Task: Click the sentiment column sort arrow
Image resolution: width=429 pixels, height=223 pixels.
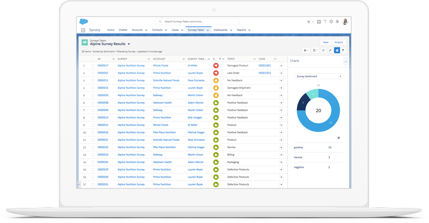Action: click(x=220, y=59)
